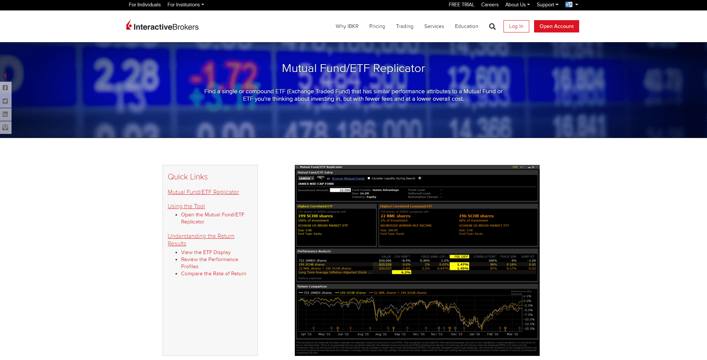The image size is (707, 360).
Task: Select the LinkedIn share icon
Action: coord(5,114)
